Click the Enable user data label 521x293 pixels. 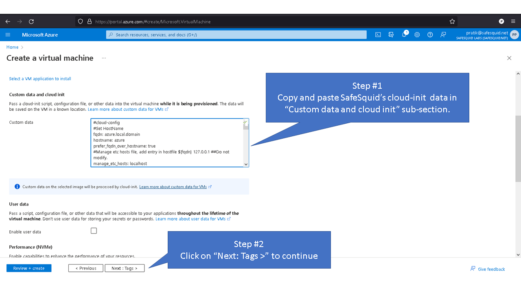click(x=25, y=232)
